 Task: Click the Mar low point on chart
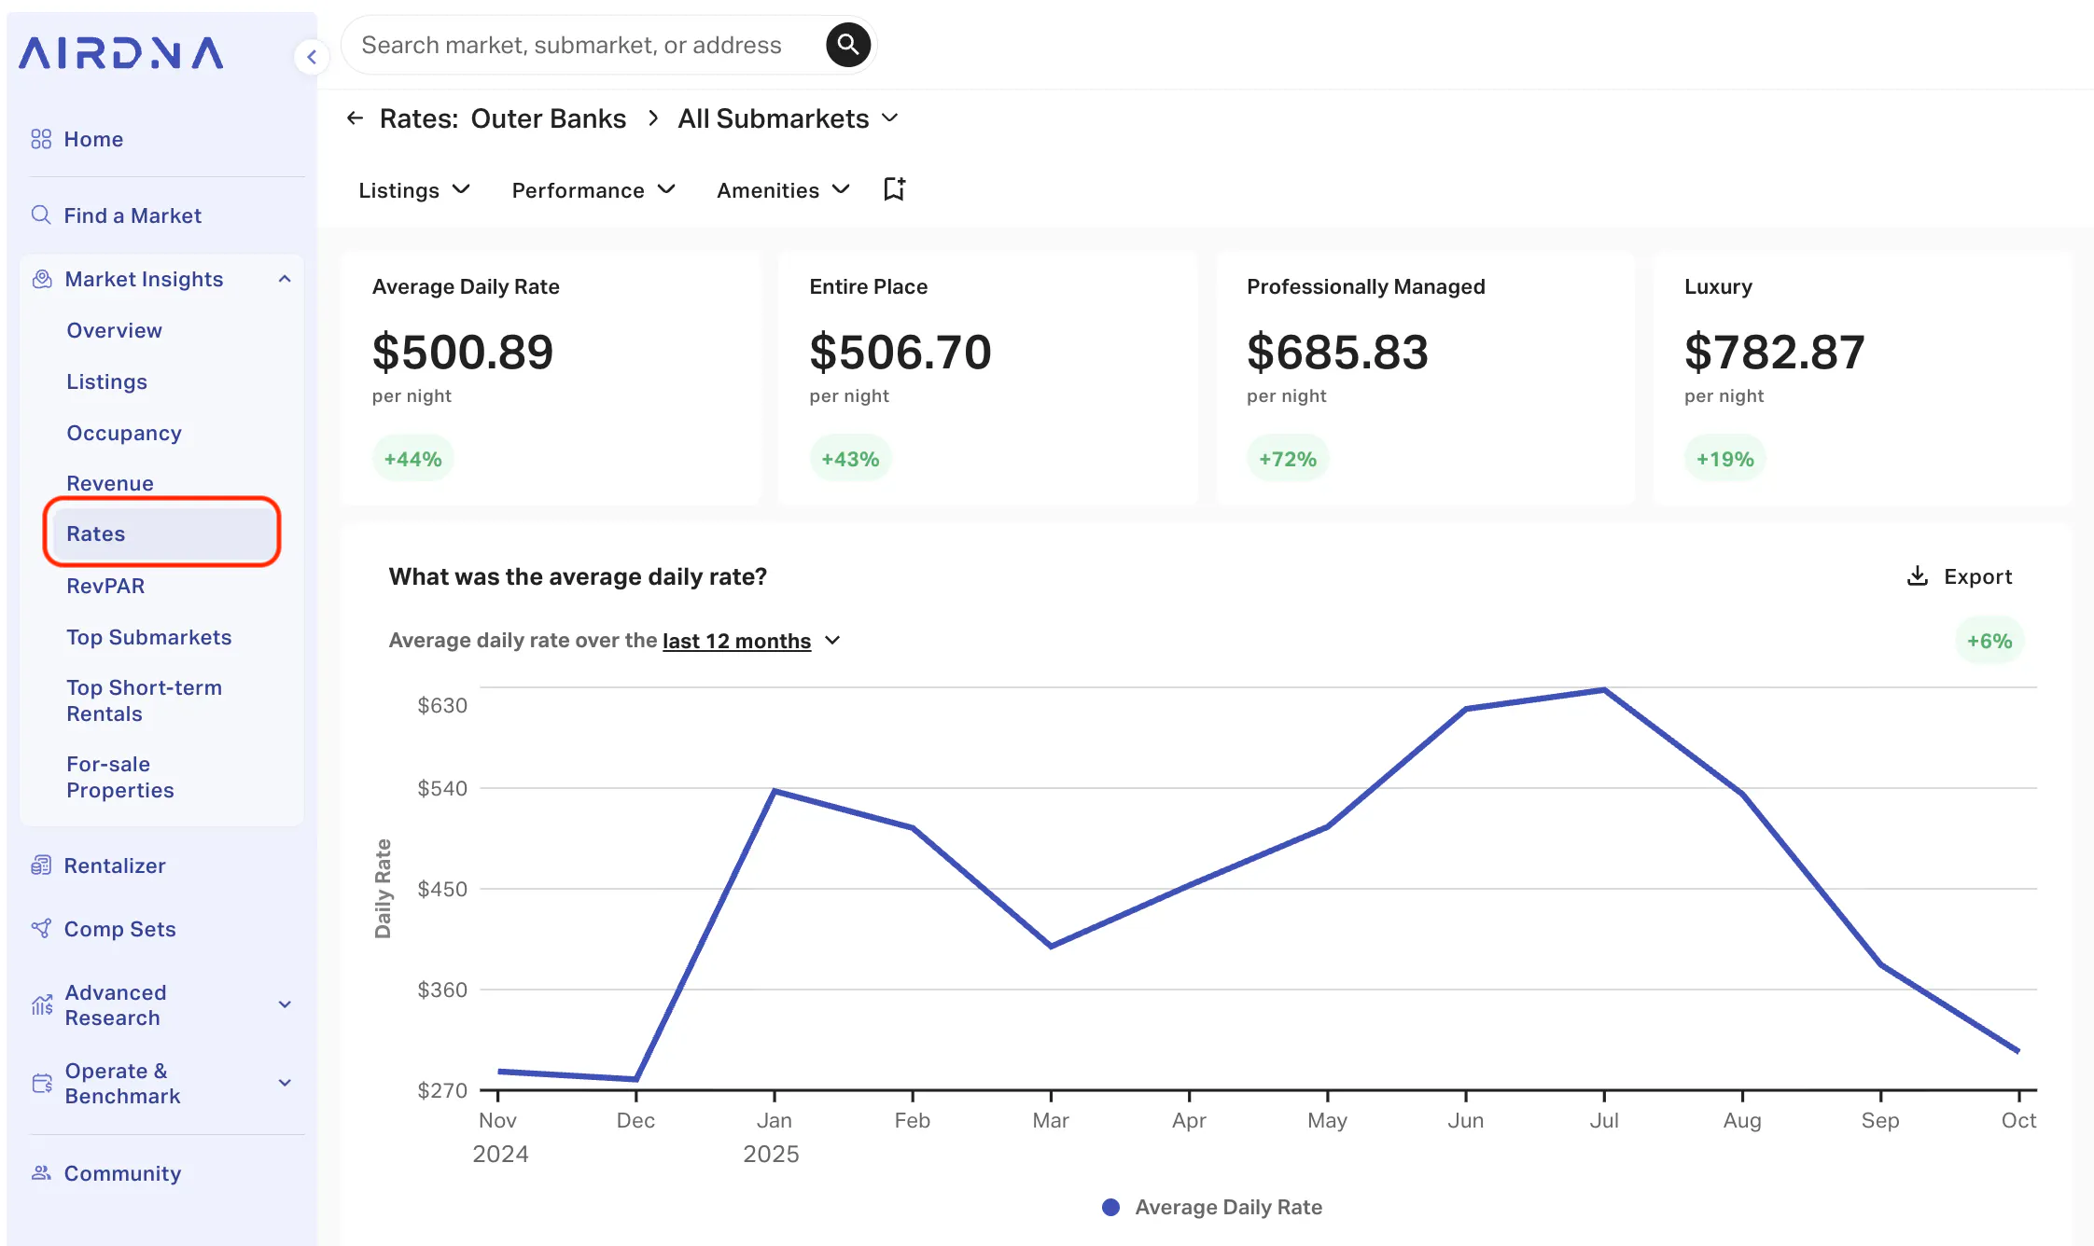[x=1051, y=946]
